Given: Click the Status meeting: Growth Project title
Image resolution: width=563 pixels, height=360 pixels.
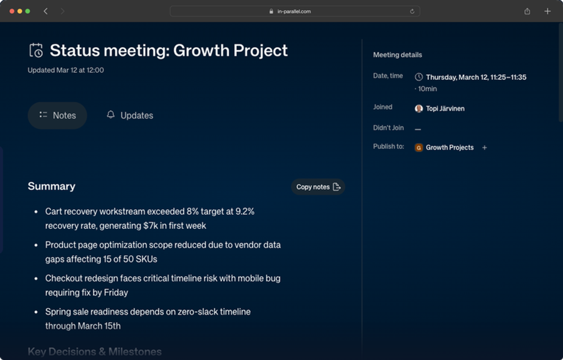Looking at the screenshot, I should tap(169, 50).
